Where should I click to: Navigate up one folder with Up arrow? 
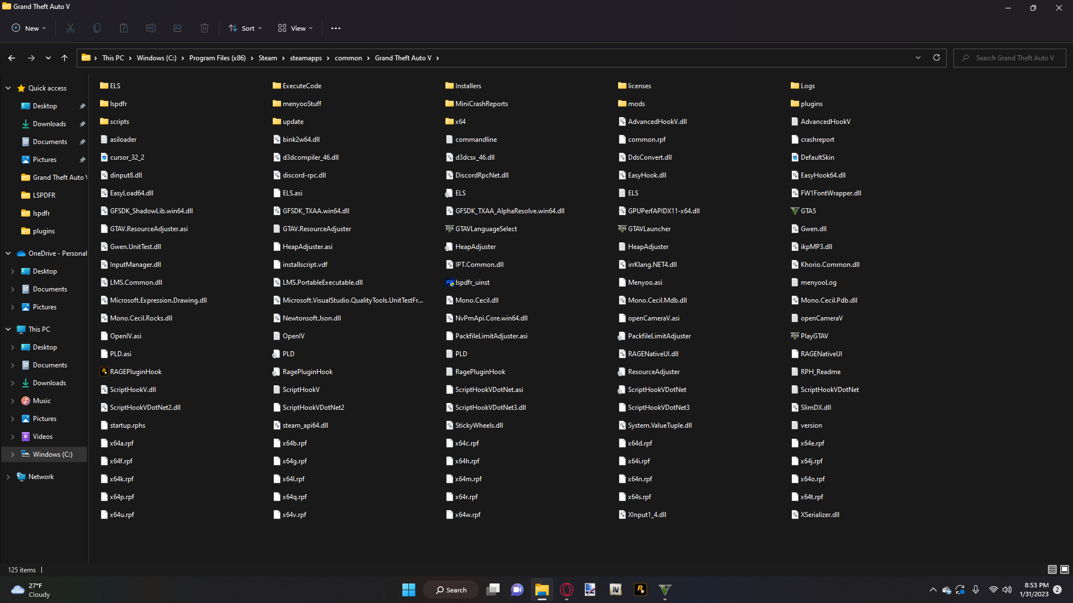(64, 58)
